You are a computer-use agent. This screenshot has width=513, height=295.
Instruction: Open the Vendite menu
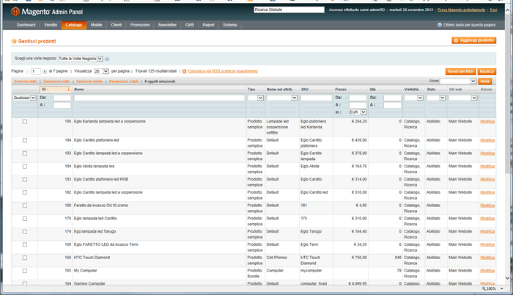click(51, 25)
